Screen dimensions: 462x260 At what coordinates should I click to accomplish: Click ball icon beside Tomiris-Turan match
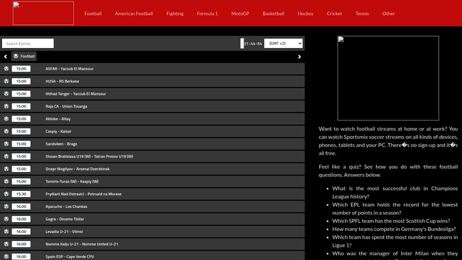pos(7,181)
